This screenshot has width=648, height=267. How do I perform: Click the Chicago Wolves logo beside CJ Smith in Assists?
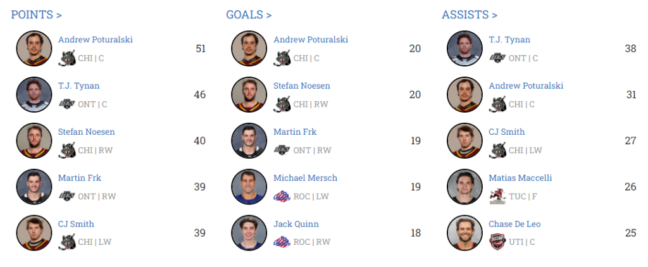pos(497,150)
